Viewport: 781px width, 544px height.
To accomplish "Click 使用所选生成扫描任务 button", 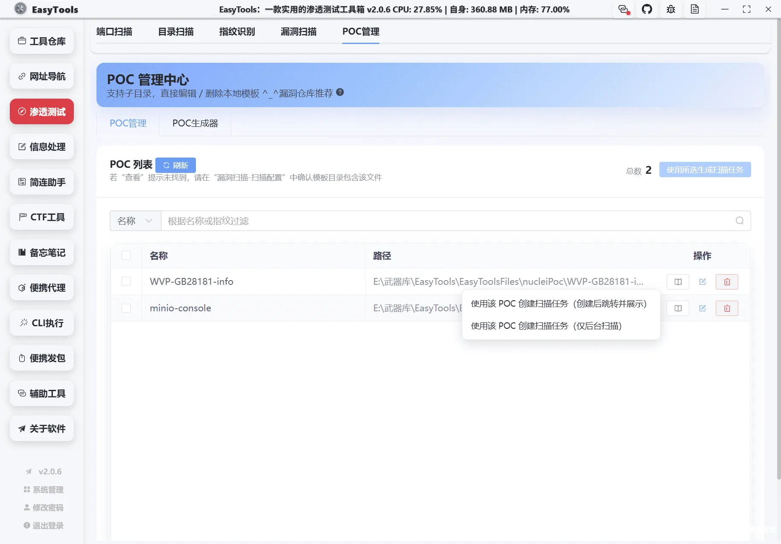I will point(704,170).
